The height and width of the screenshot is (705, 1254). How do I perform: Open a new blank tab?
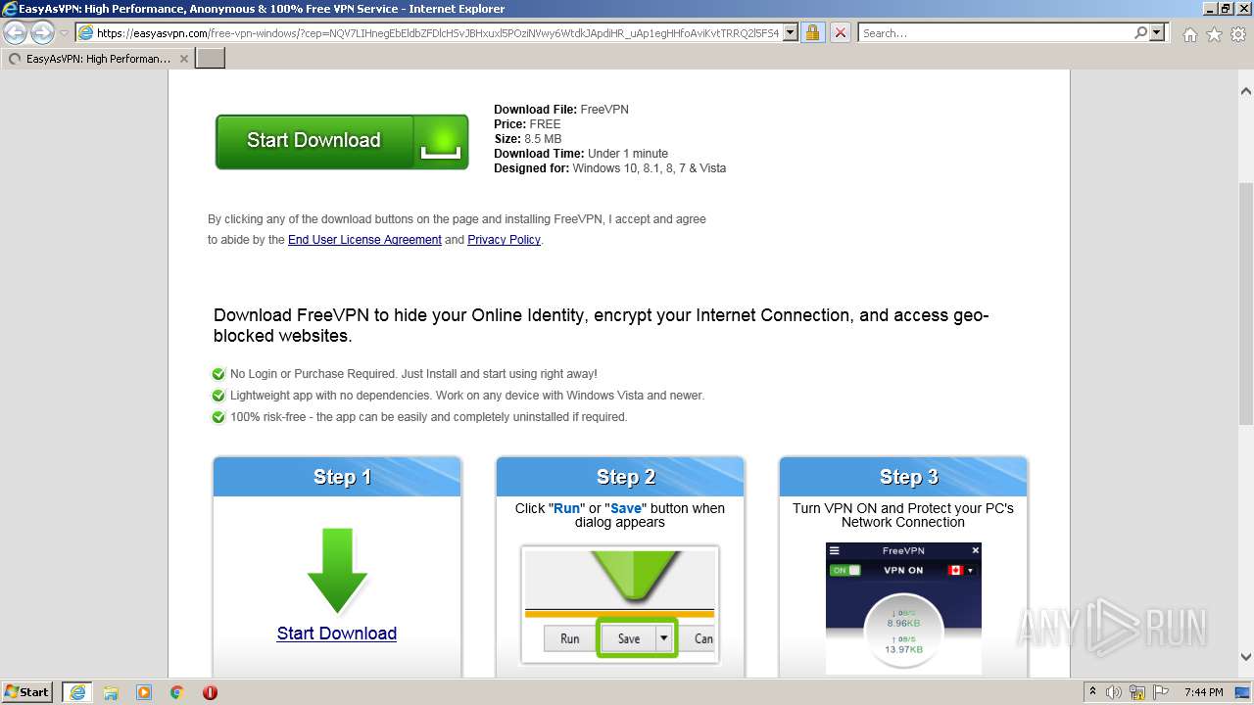pyautogui.click(x=211, y=59)
